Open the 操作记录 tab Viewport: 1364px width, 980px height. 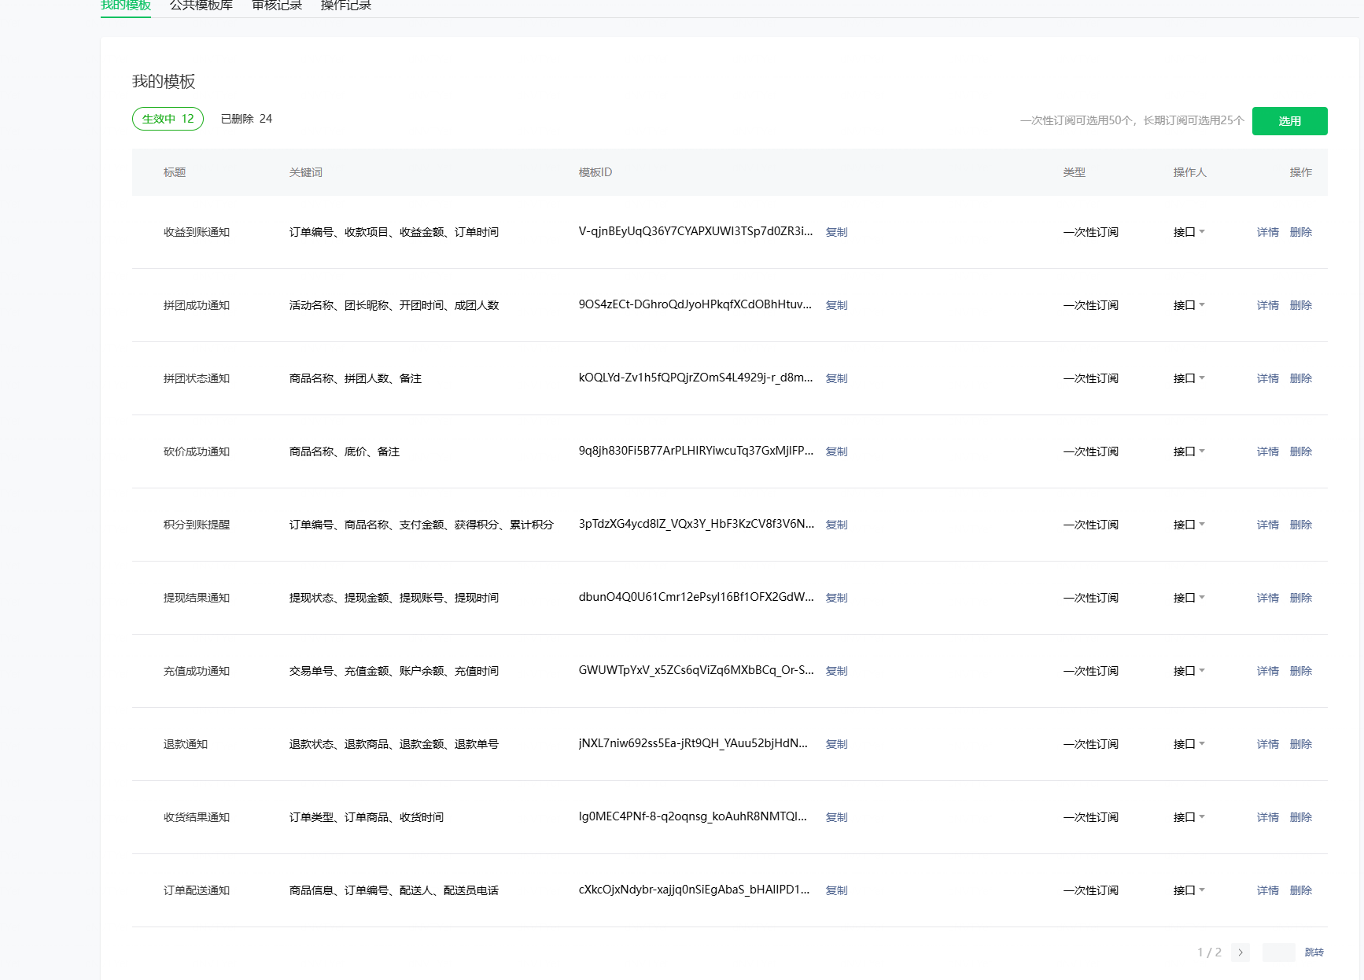(x=346, y=6)
